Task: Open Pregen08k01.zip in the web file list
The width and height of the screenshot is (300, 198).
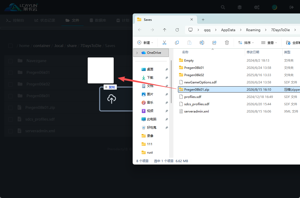Action: click(x=40, y=107)
